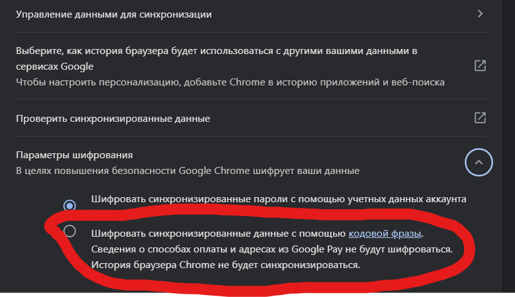Select the passphrase encryption radio button
The image size is (515, 297).
[70, 231]
